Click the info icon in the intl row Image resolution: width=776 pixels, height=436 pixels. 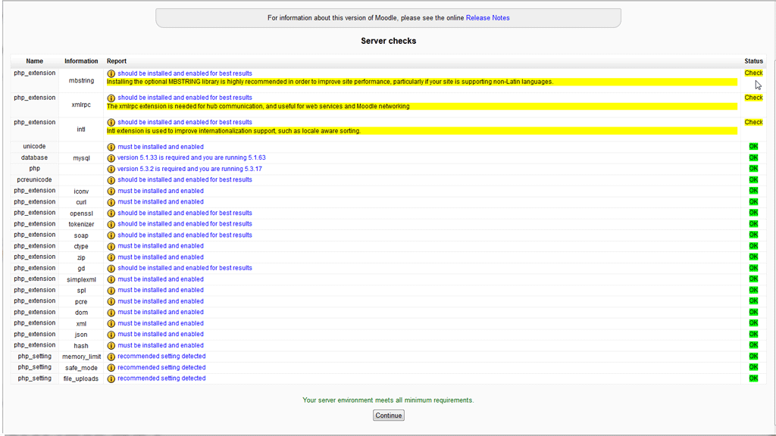coord(111,123)
